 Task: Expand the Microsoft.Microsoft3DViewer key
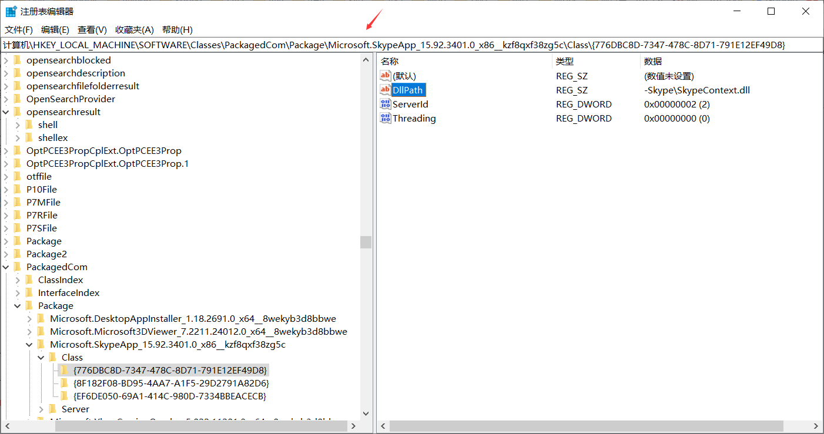point(30,331)
